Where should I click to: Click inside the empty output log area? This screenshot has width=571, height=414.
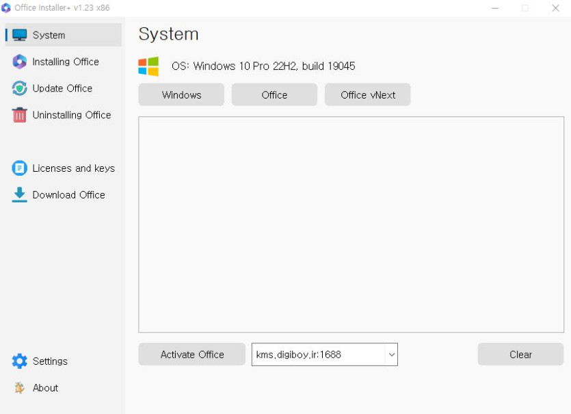[x=351, y=224]
